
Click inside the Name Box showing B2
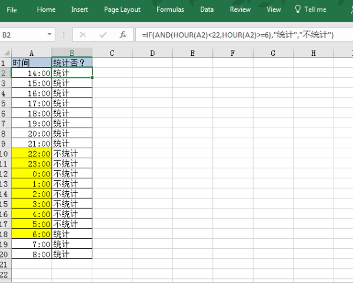click(22, 35)
